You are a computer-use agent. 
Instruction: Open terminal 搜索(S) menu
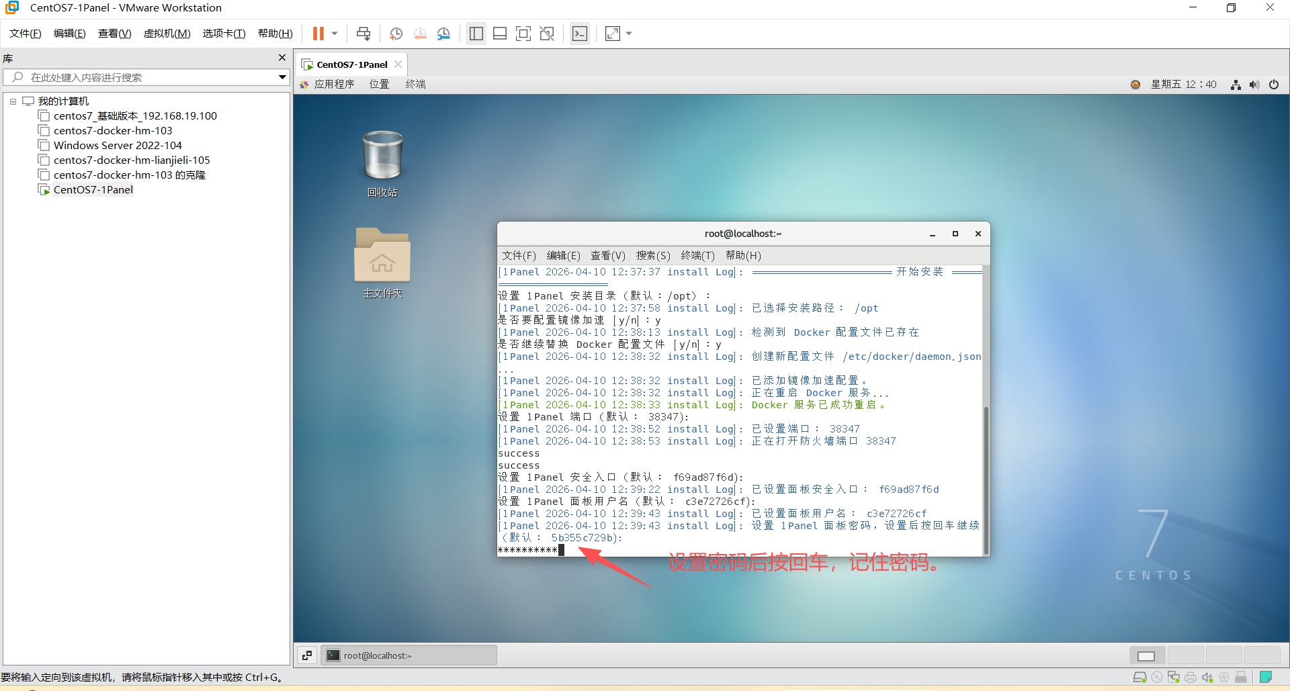[653, 256]
